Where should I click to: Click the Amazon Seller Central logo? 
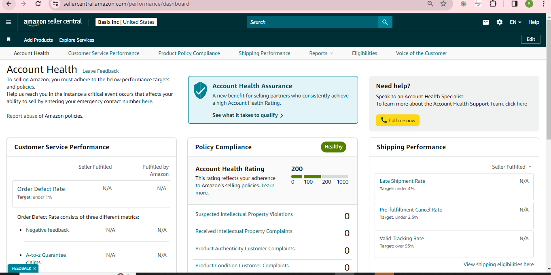tap(53, 22)
